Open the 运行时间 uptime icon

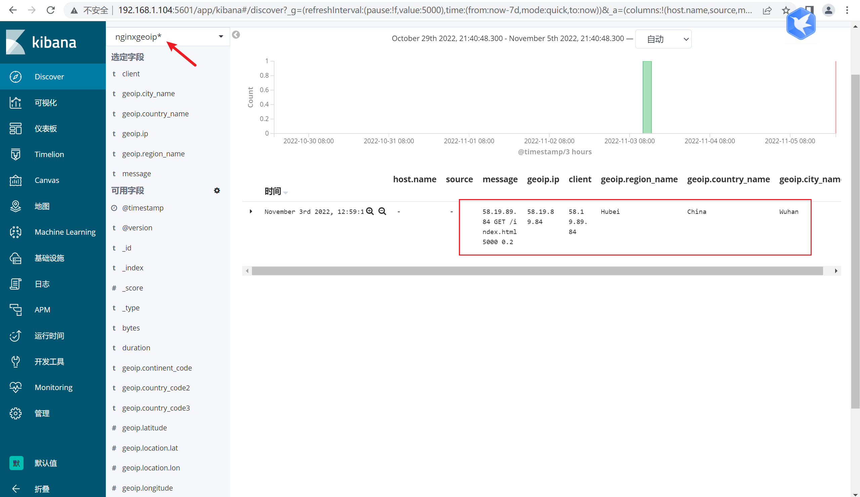click(x=16, y=336)
